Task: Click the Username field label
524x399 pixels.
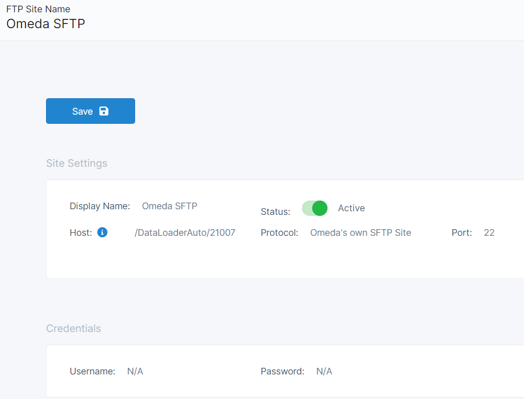Action: (92, 371)
